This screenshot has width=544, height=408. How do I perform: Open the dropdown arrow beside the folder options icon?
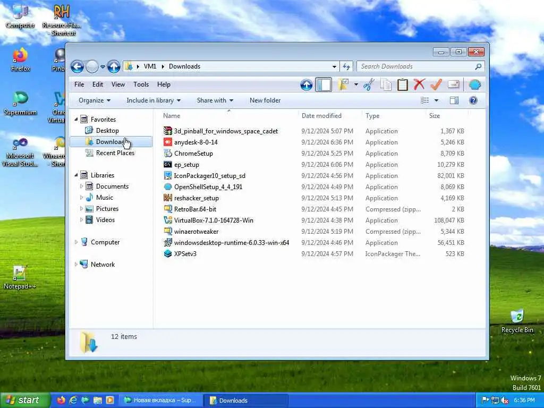pyautogui.click(x=356, y=84)
